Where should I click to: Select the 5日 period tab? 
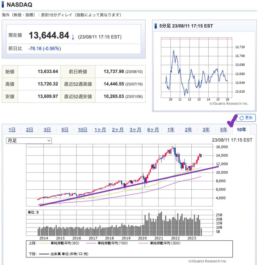pyautogui.click(x=65, y=130)
